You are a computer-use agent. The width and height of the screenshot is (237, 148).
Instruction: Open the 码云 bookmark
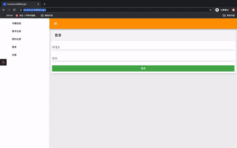[x=26, y=15]
